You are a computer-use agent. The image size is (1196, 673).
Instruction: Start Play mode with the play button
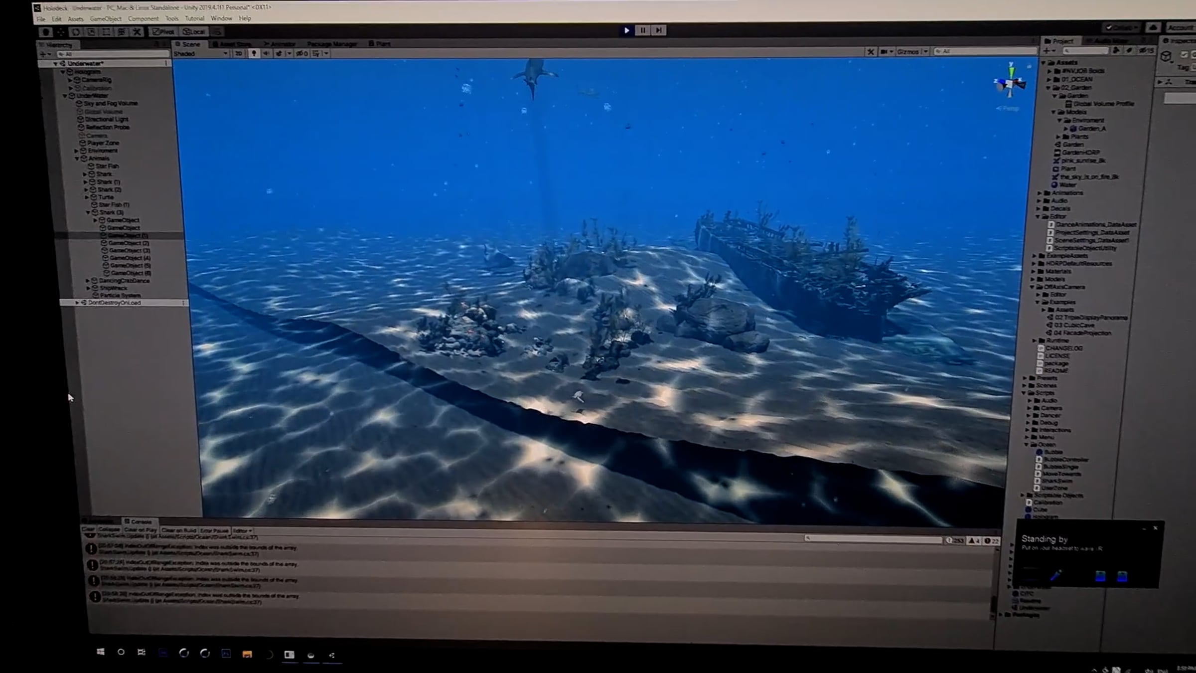[626, 30]
